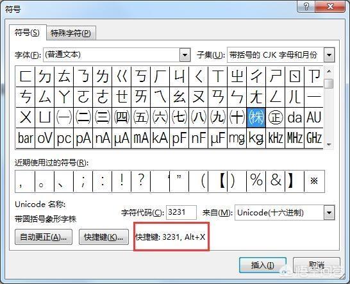
Task: Click the 字符代码 character code field
Action: 181,212
